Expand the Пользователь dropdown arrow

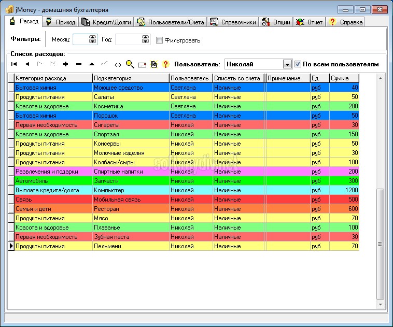point(287,64)
